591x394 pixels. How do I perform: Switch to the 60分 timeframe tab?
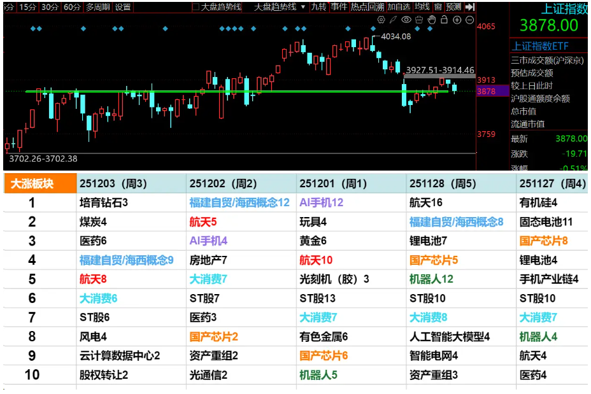coord(71,7)
